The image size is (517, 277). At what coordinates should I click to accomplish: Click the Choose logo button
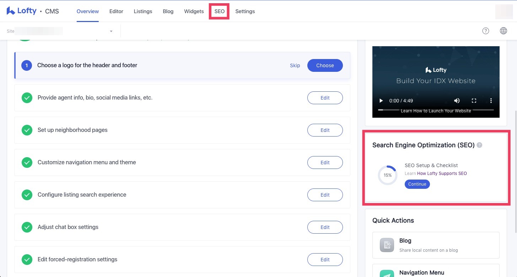pos(325,65)
